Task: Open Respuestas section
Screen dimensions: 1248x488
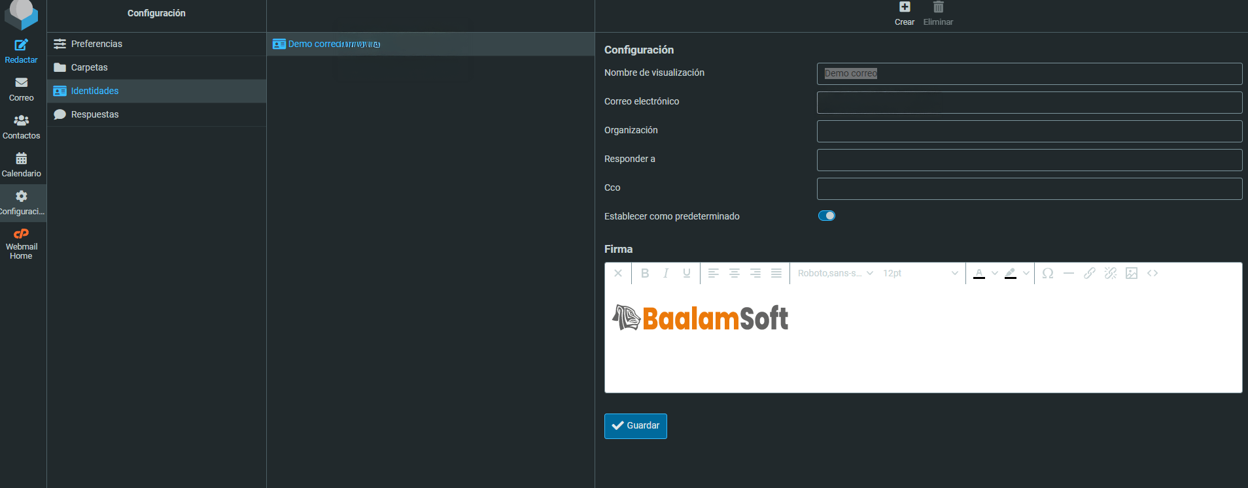Action: click(x=156, y=114)
